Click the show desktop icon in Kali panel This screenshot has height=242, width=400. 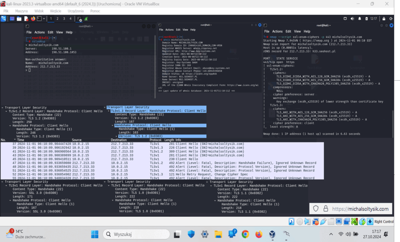coord(12,19)
